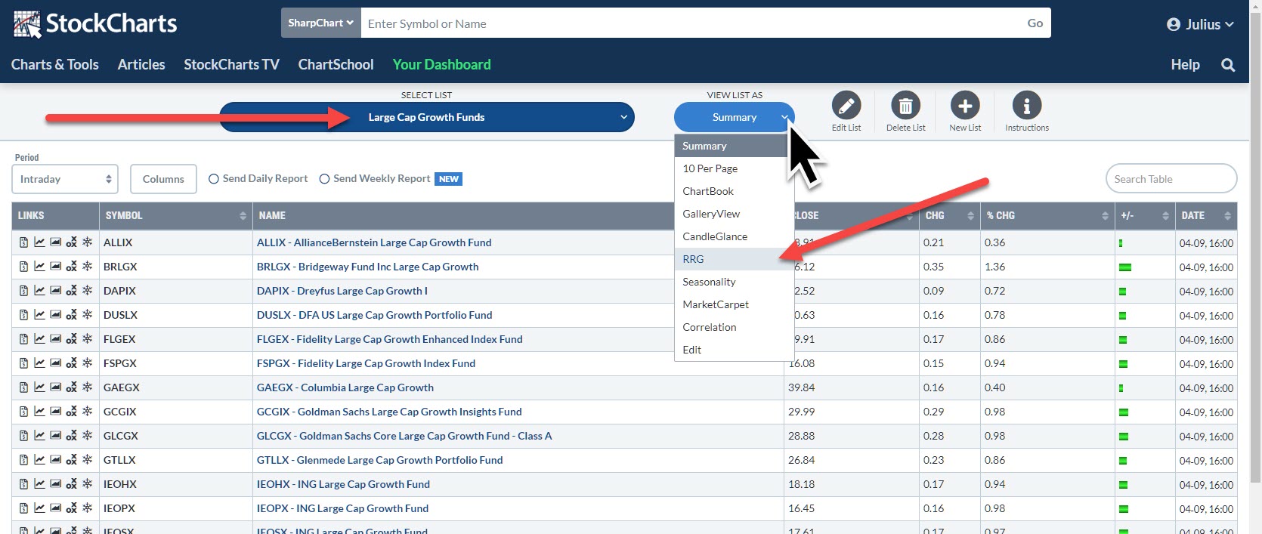Open the line chart icon for ALLIX
The image size is (1262, 534).
click(x=39, y=242)
